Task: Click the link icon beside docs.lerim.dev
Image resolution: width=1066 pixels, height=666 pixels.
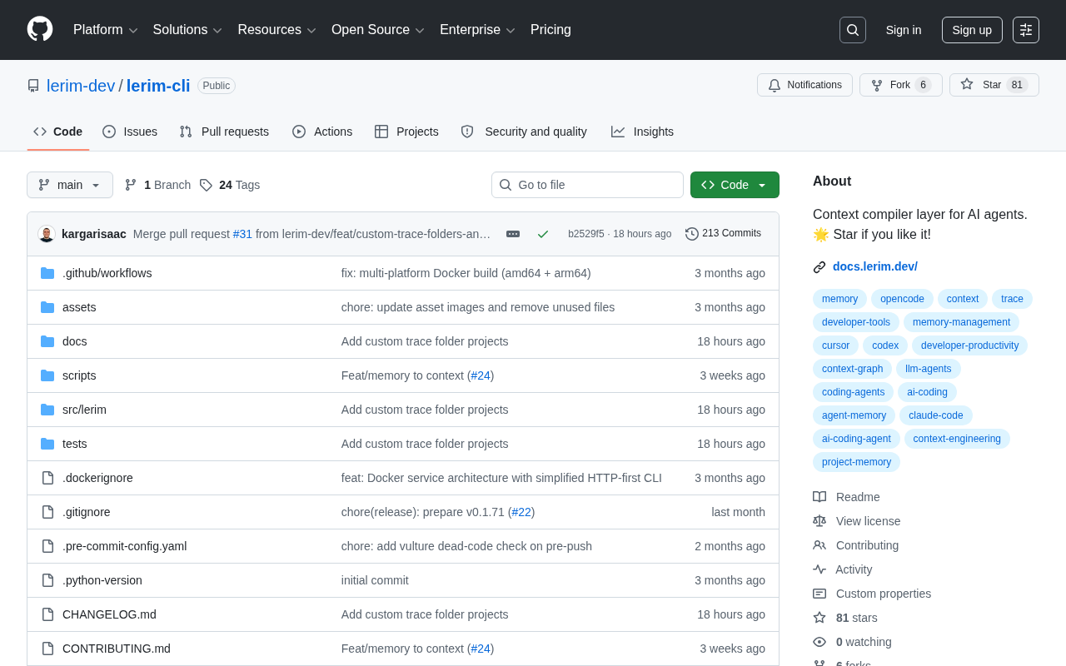Action: pos(819,267)
